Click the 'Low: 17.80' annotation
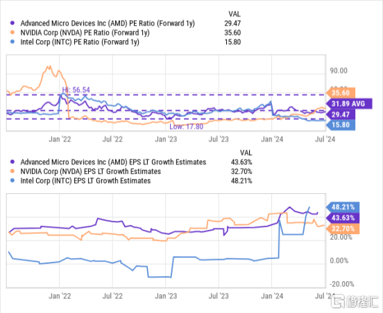The height and width of the screenshot is (313, 383). click(x=187, y=127)
